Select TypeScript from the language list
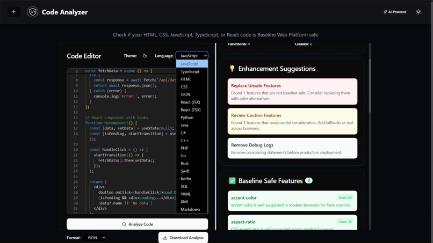 (x=192, y=71)
